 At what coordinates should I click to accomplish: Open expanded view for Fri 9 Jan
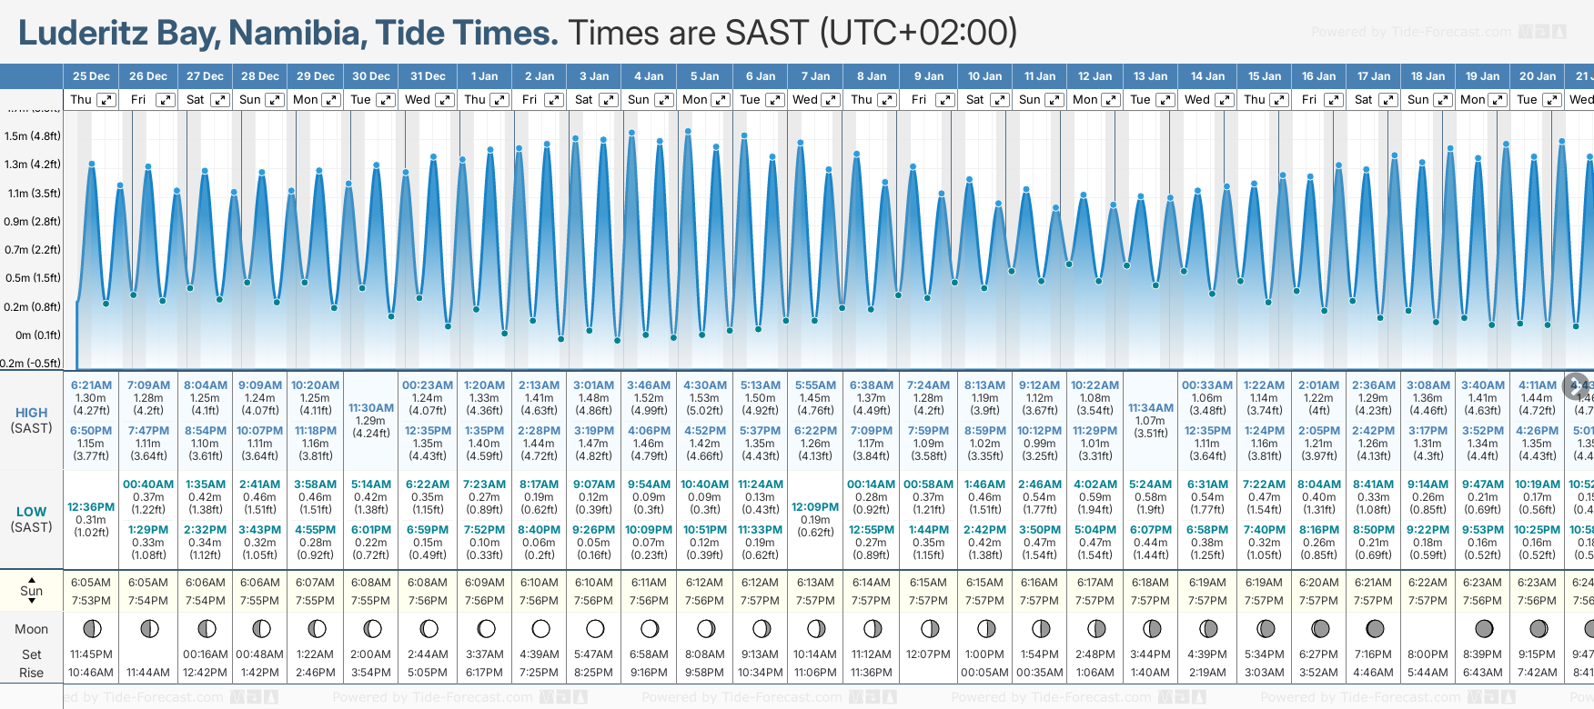point(945,100)
